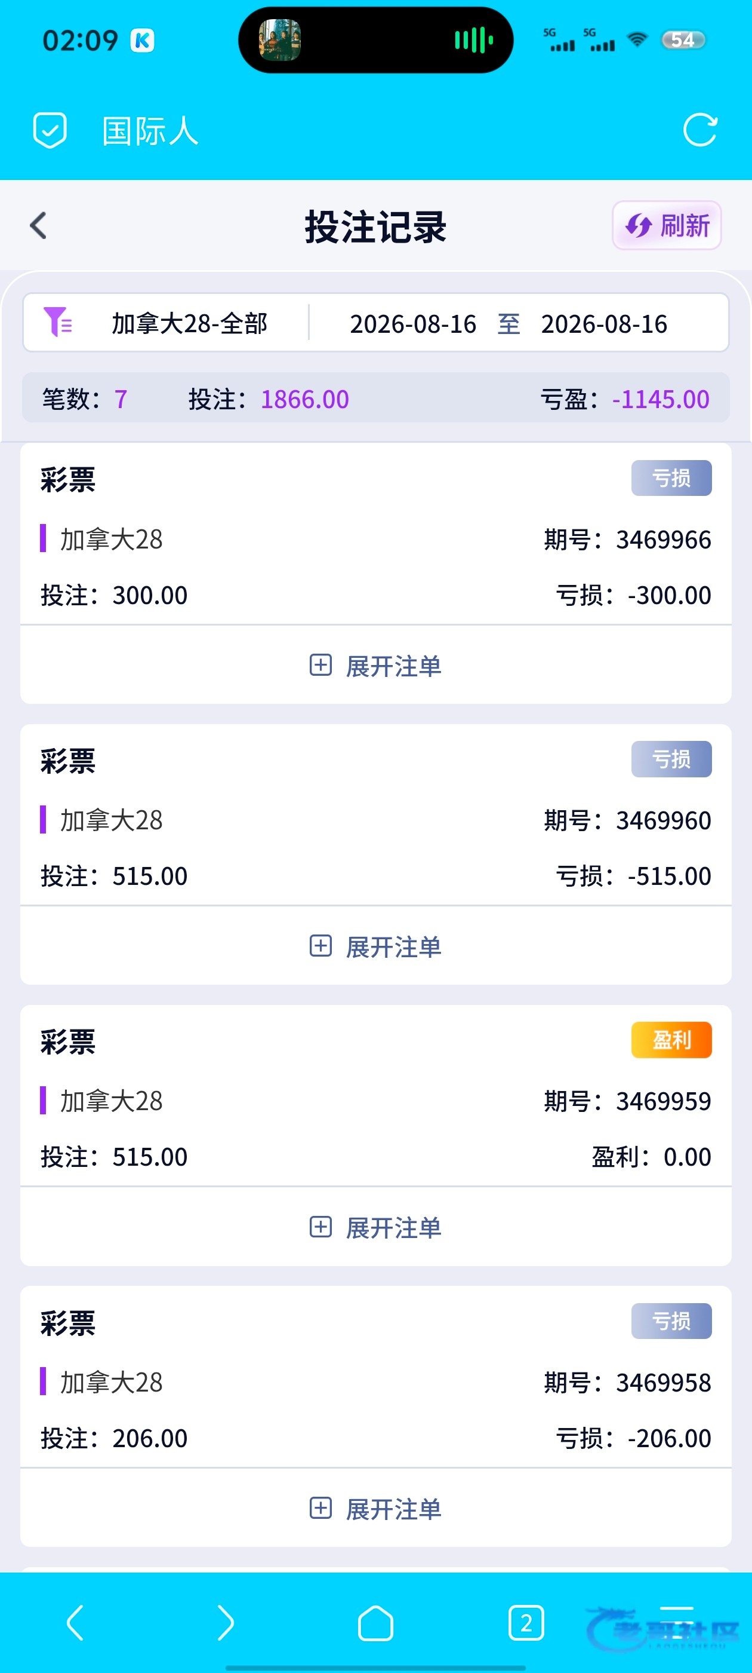
Task: Click the circular reload icon in top bar
Action: (700, 130)
